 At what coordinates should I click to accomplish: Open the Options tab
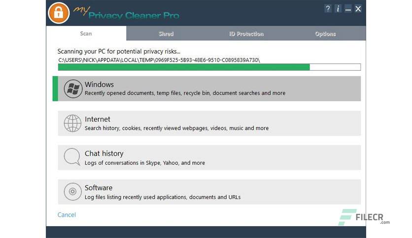click(x=326, y=34)
